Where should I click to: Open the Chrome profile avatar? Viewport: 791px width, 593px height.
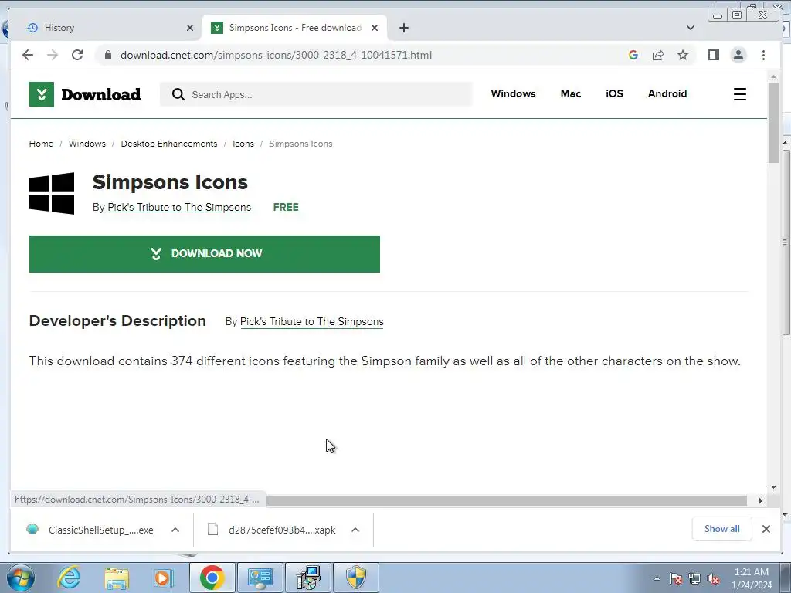[738, 55]
